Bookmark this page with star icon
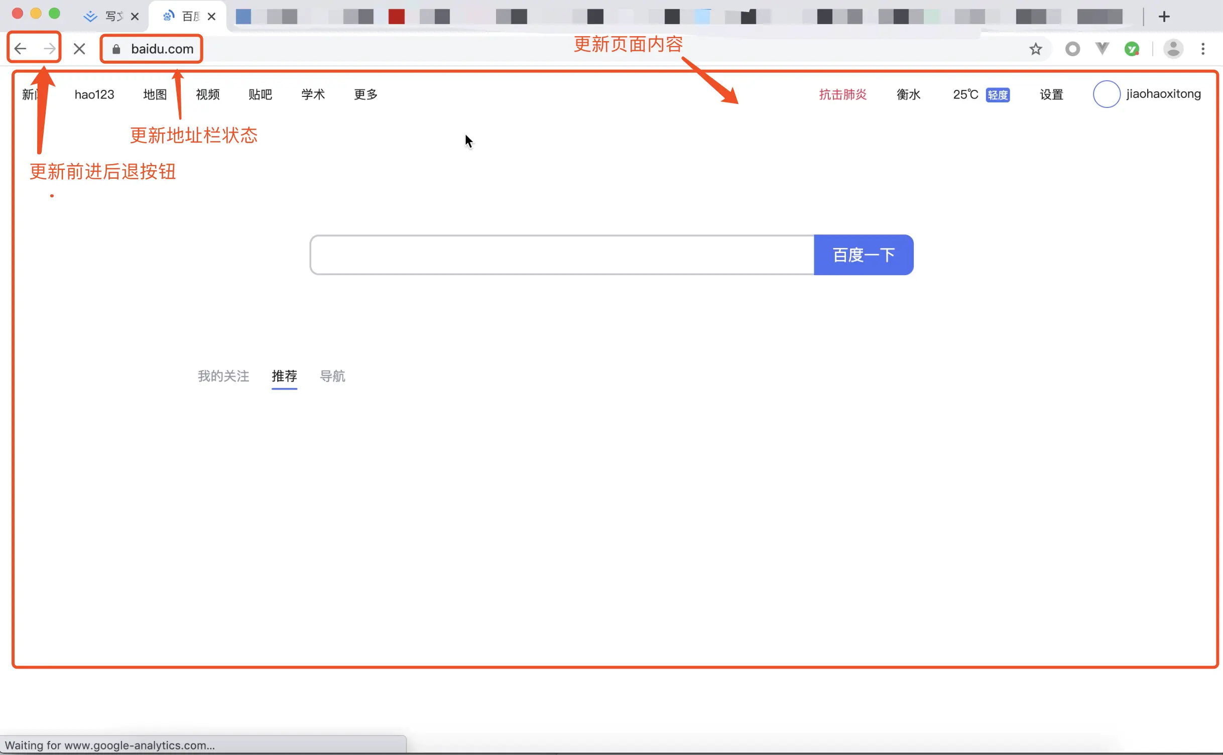 pos(1035,49)
